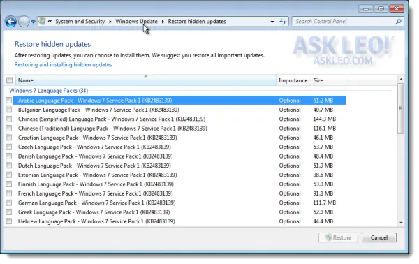Tick the select-all checkbox in the header
The height and width of the screenshot is (264, 419).
pos(9,80)
